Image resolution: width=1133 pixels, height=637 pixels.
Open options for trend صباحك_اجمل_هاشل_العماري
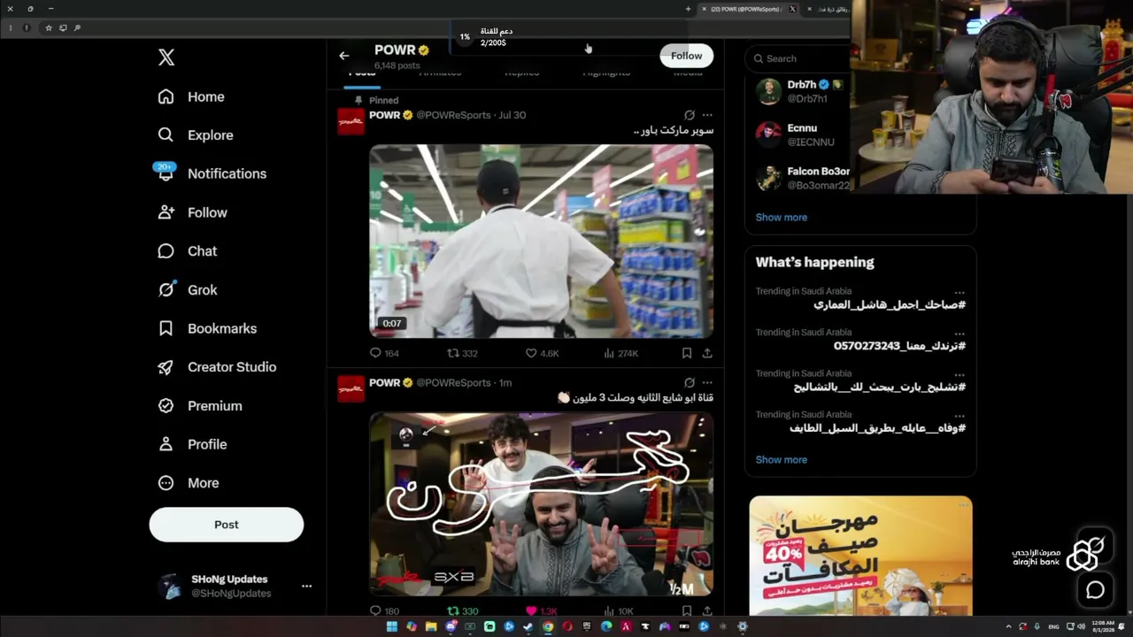960,292
